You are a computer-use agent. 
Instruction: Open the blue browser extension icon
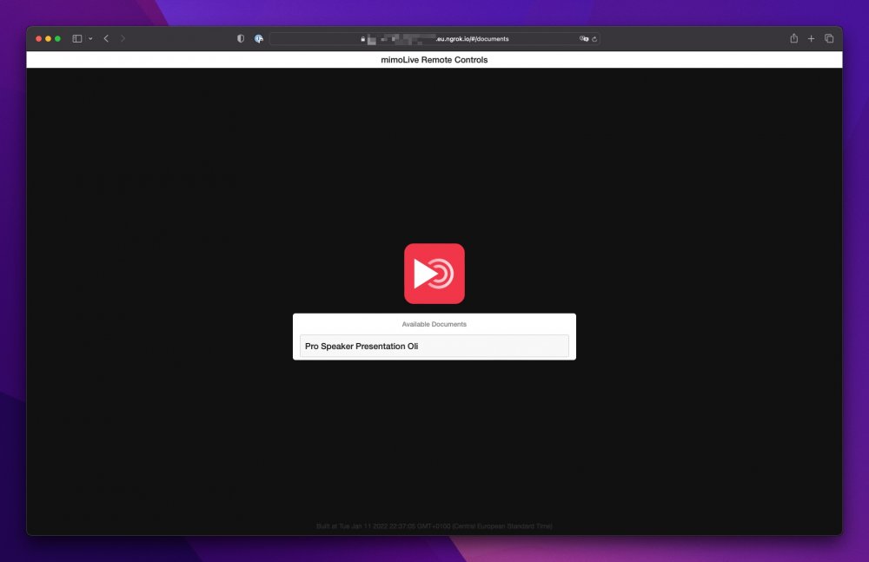click(x=259, y=39)
